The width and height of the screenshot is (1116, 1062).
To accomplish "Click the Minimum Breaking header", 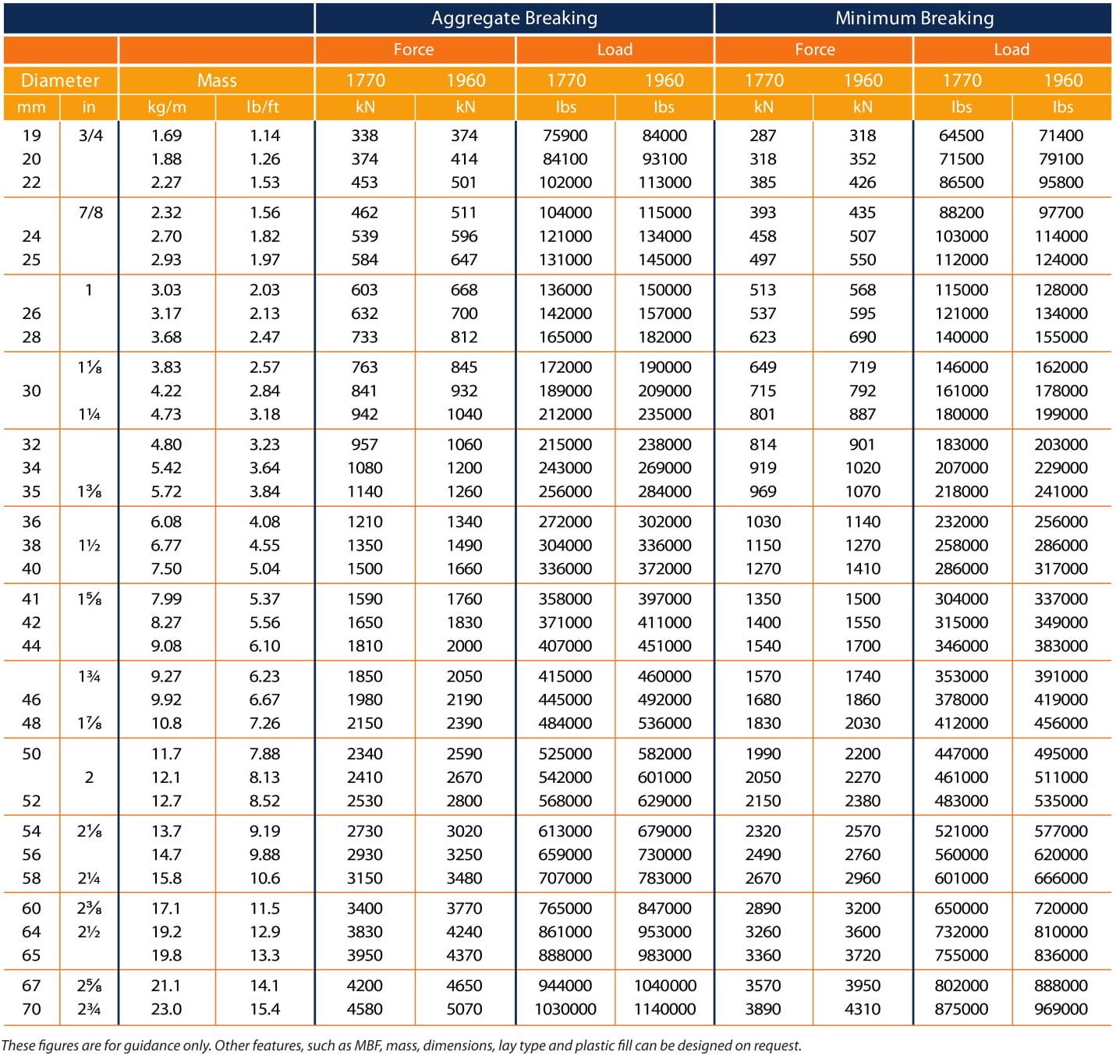I will (x=913, y=18).
